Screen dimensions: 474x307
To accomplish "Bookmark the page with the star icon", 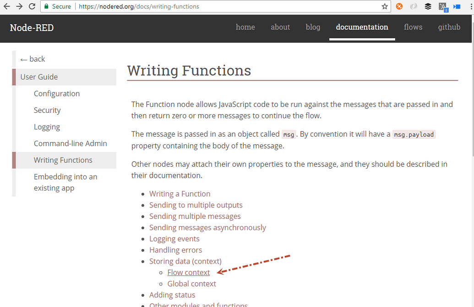I will [x=384, y=6].
